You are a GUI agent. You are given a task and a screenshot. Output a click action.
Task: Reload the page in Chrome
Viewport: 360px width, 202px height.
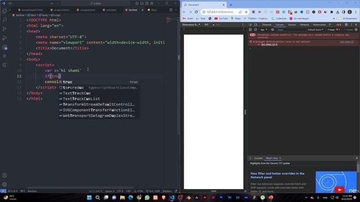196,12
